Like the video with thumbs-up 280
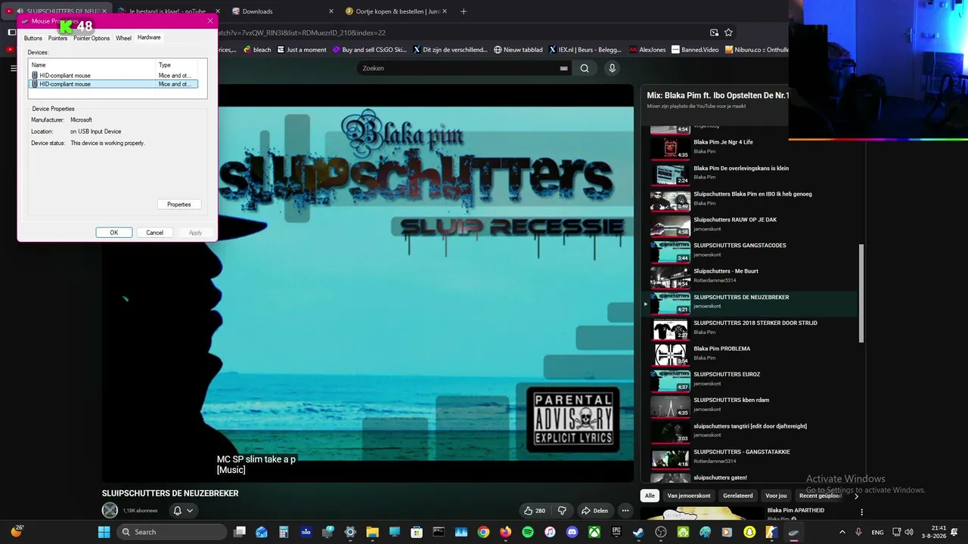This screenshot has height=544, width=968. 535,511
